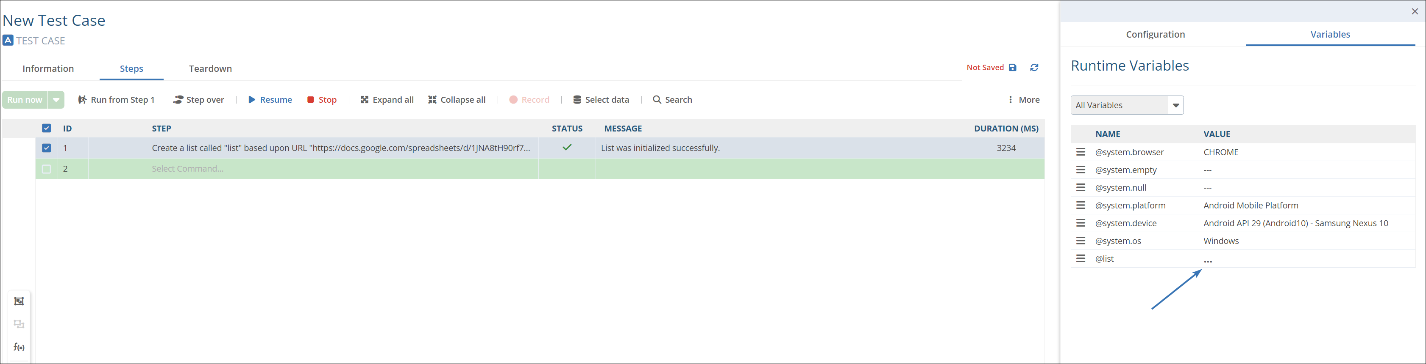Click Expand all steps
The width and height of the screenshot is (1426, 364).
click(387, 99)
